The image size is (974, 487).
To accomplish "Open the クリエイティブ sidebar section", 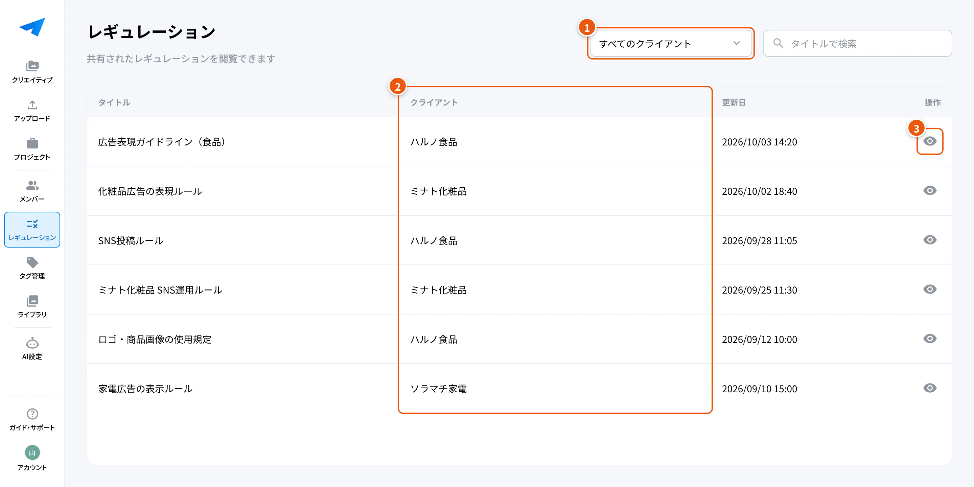I will tap(32, 72).
